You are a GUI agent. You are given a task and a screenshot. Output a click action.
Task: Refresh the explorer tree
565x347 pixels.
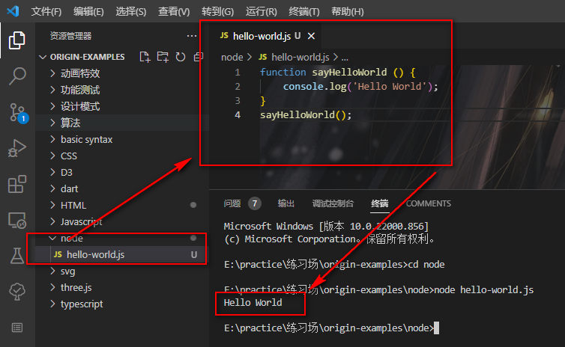(x=180, y=57)
